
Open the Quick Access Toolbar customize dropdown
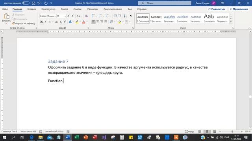(51, 3)
